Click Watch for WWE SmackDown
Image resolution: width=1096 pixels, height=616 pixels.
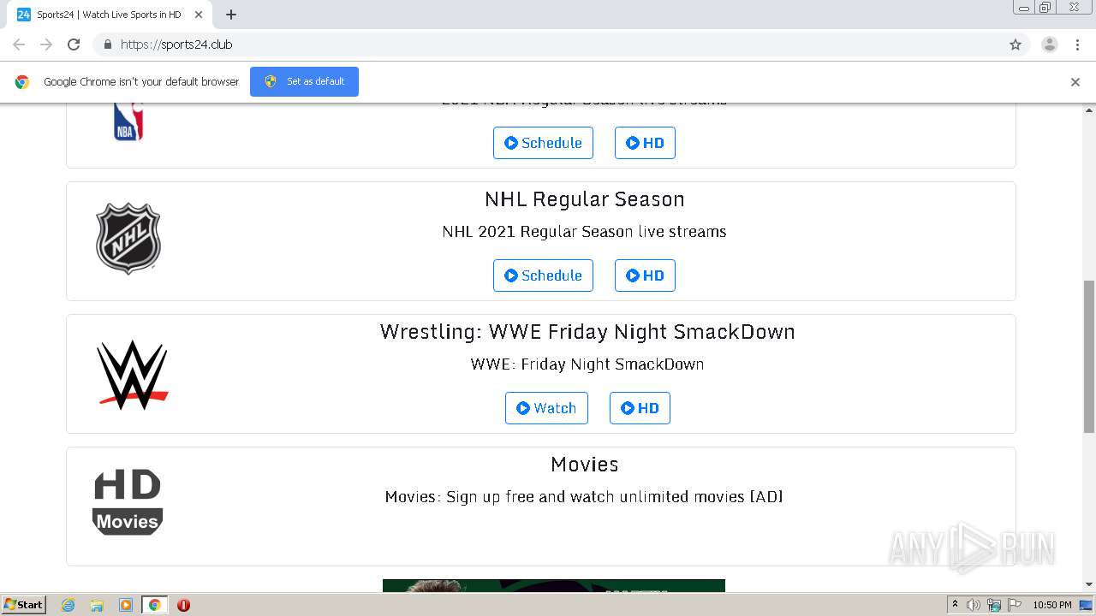(x=546, y=408)
